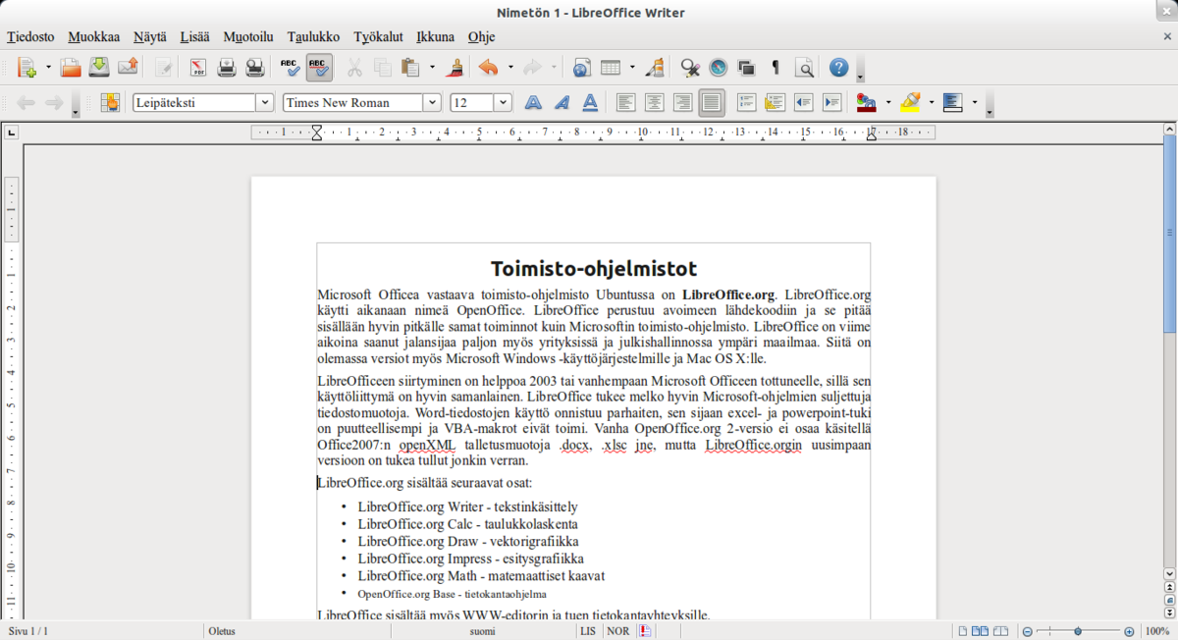
Task: Undo the last action
Action: point(489,68)
